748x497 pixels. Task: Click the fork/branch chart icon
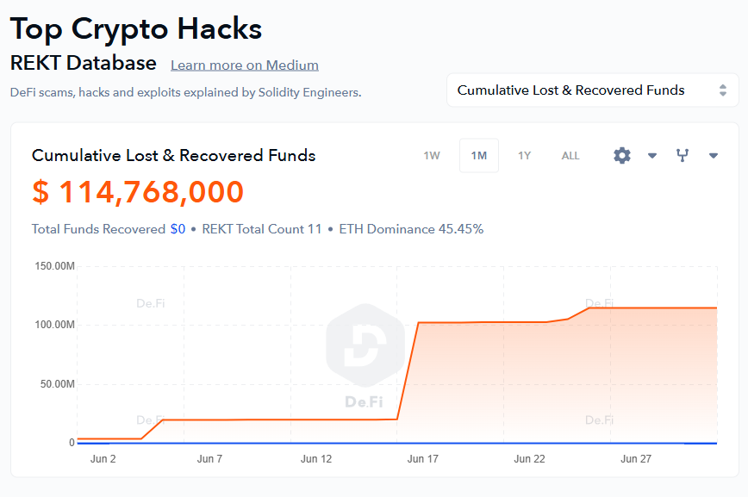pyautogui.click(x=683, y=156)
